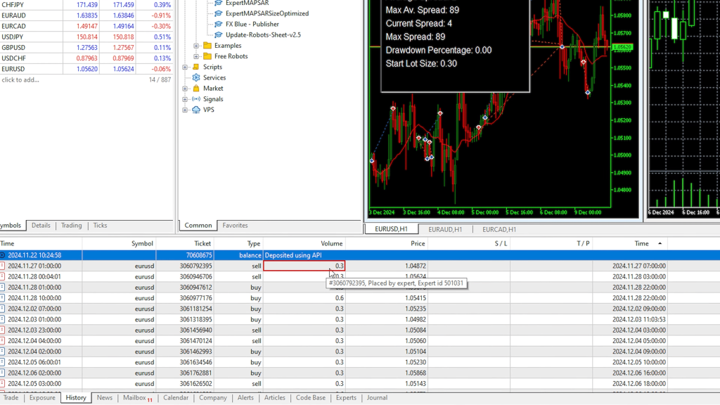Expand the Examples folder tree node
The height and width of the screenshot is (405, 720).
[x=198, y=46]
